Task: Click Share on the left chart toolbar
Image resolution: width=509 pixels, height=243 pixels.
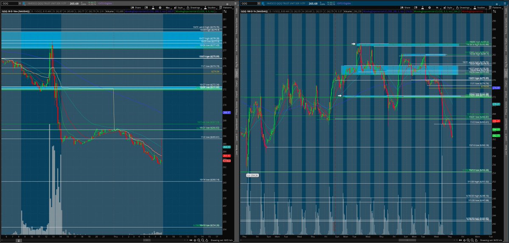Action: pyautogui.click(x=136, y=8)
